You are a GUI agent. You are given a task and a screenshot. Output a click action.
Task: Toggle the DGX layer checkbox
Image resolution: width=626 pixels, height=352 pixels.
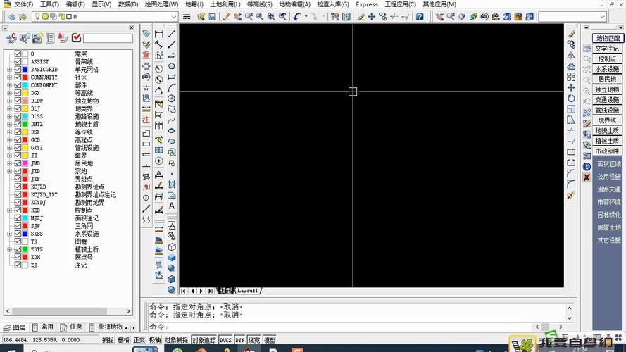tap(18, 93)
